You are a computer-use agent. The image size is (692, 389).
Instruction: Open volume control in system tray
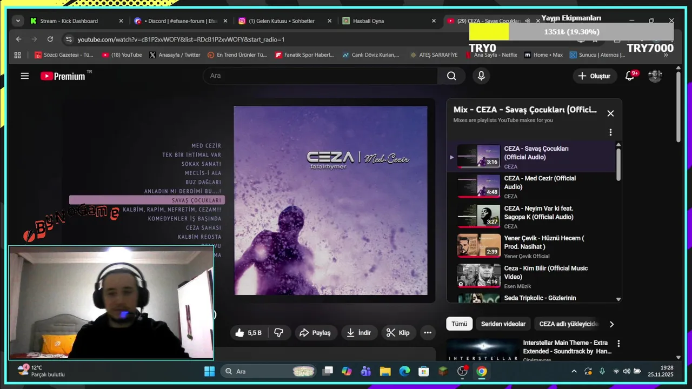[x=627, y=371]
